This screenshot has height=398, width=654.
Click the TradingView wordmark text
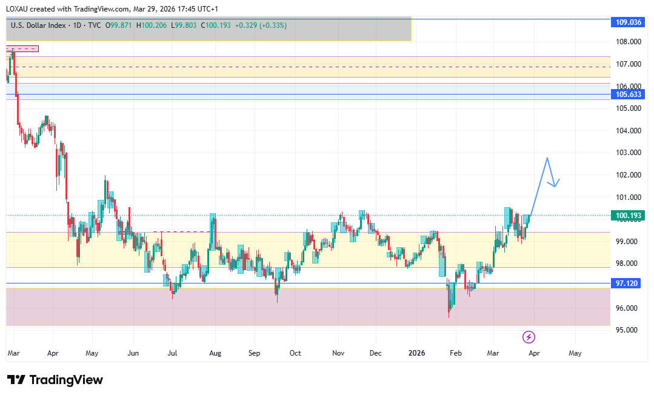(x=66, y=380)
